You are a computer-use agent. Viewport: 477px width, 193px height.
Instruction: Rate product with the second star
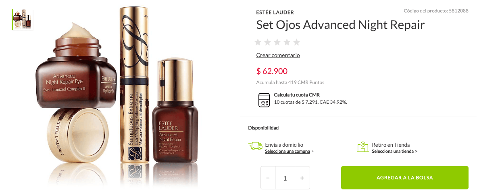pos(267,42)
